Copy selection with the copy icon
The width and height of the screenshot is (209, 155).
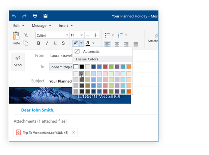click(26, 43)
